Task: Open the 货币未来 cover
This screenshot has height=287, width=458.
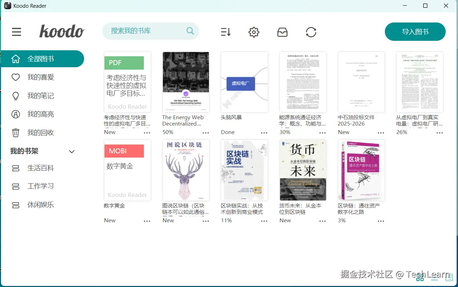Action: (303, 170)
